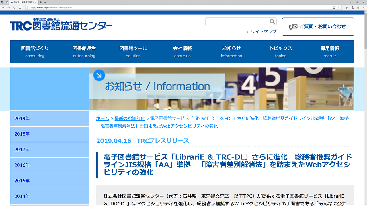Select 2017年 in the sidebar
The image size is (367, 206).
50,150
